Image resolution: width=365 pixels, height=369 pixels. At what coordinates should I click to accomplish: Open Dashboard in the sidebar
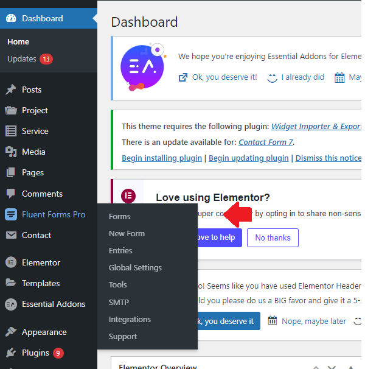click(49, 18)
